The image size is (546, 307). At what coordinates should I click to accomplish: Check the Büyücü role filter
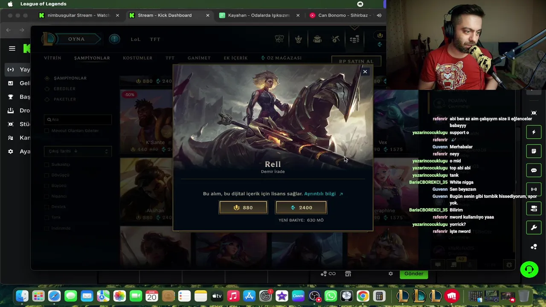47,186
